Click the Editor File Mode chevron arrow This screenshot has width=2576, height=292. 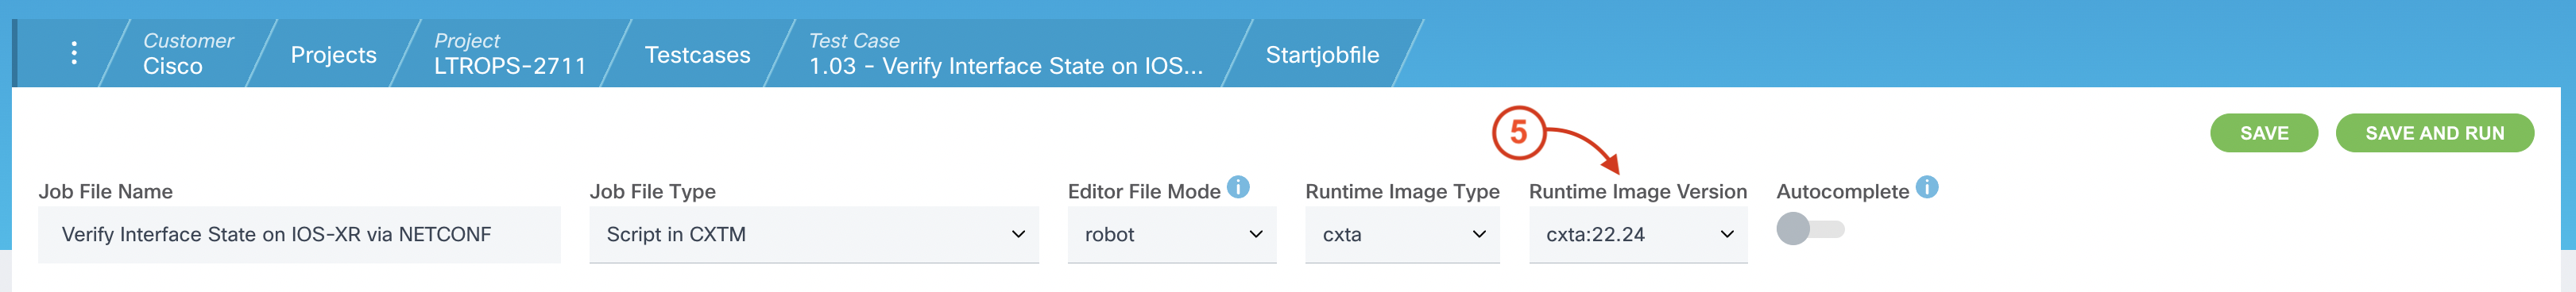click(1256, 234)
